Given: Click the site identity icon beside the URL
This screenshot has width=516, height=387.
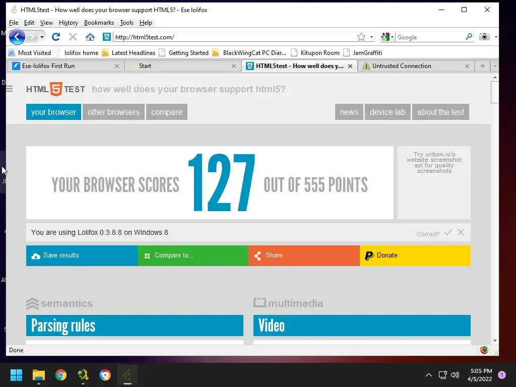Looking at the screenshot, I should click(x=107, y=37).
